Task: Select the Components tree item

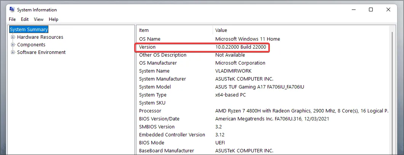Action: [31, 45]
